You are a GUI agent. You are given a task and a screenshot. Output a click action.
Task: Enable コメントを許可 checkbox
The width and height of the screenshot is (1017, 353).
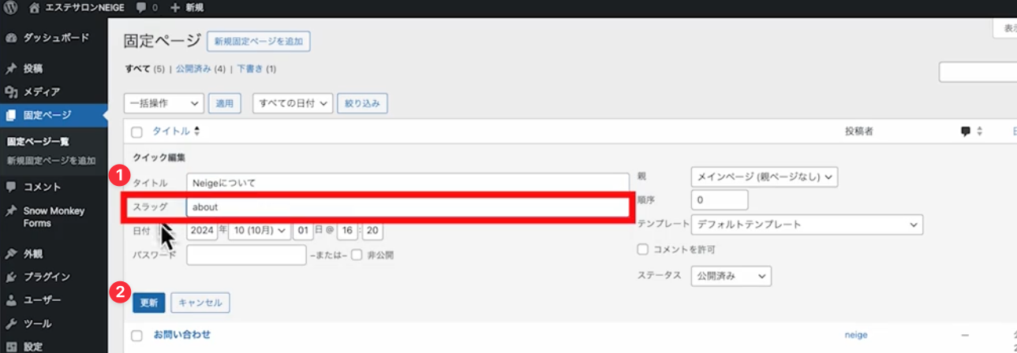tap(643, 249)
